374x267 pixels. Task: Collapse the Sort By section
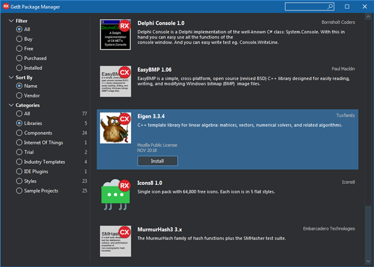coord(11,78)
